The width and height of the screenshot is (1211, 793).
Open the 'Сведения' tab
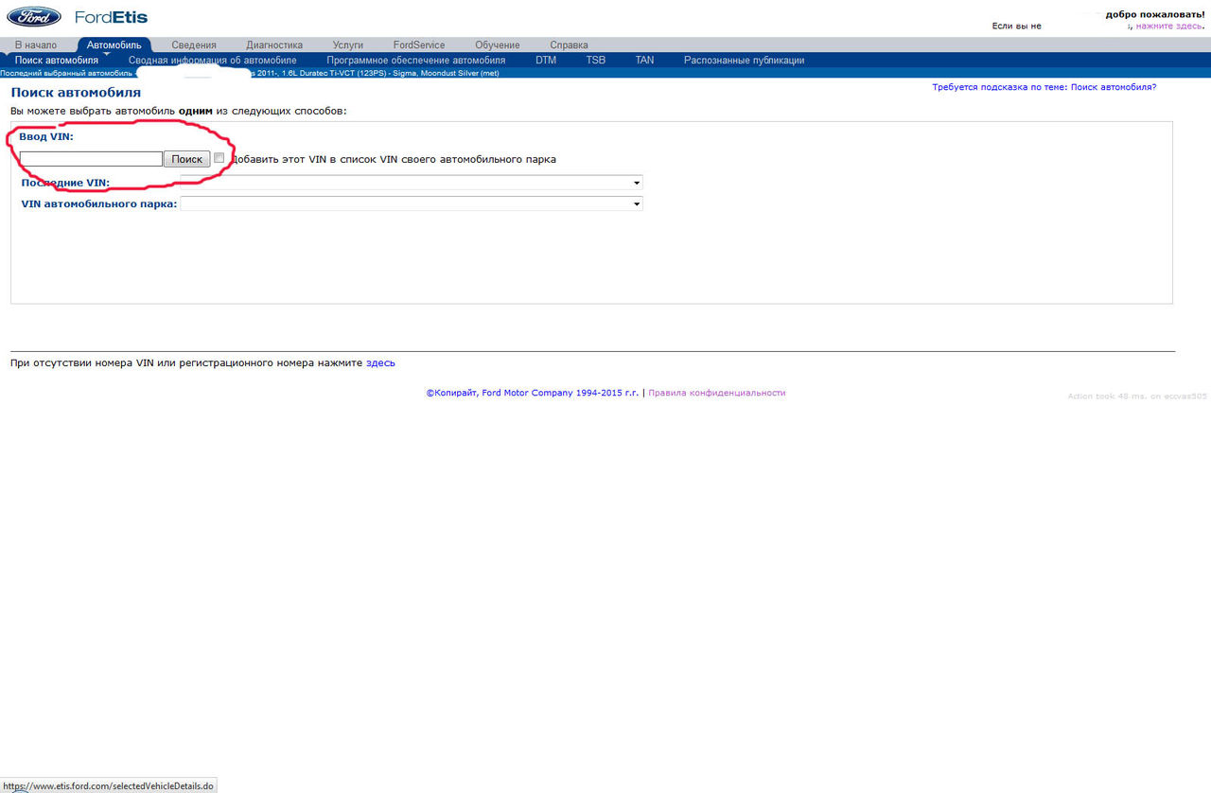tap(194, 44)
